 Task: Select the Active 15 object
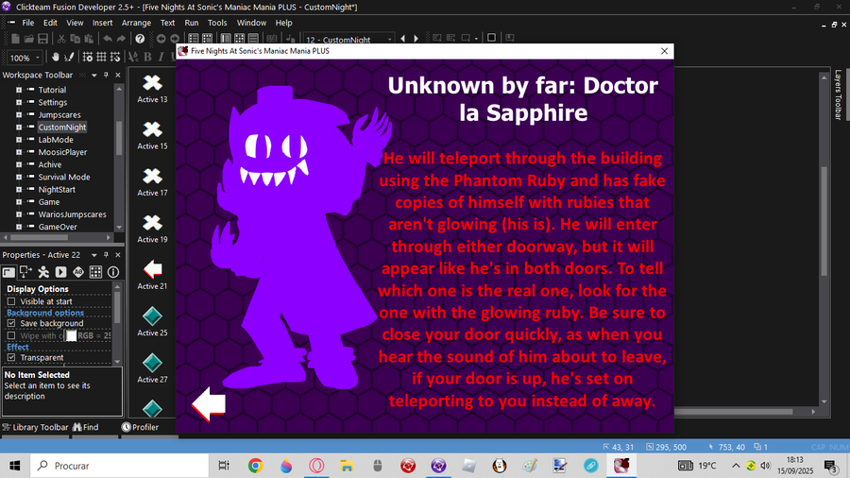tap(152, 135)
